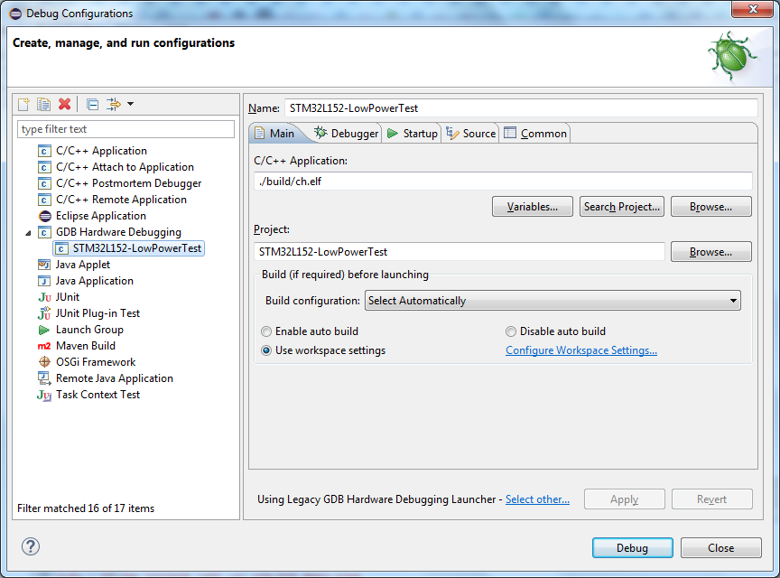Open the filter launch configurations menu
The width and height of the screenshot is (780, 578).
click(x=119, y=105)
